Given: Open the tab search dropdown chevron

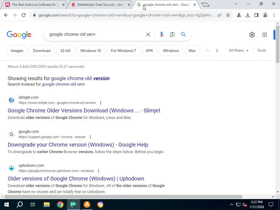Looking at the screenshot, I should tap(236, 4).
